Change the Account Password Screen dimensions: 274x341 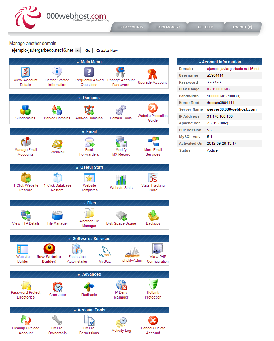tap(121, 75)
